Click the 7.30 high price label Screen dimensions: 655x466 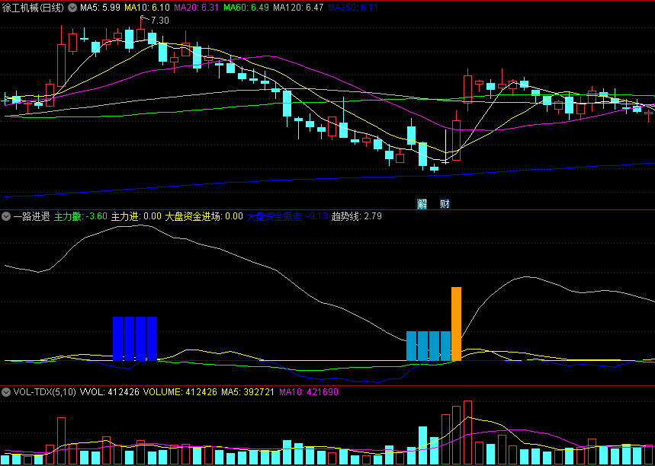159,20
